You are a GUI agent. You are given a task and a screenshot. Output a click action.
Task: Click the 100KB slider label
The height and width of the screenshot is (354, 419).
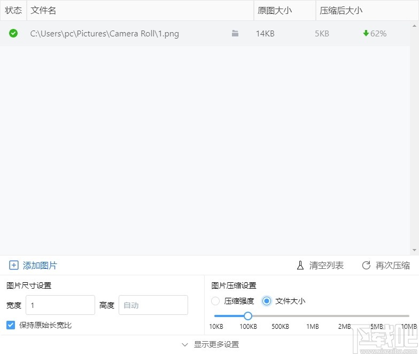coord(248,327)
